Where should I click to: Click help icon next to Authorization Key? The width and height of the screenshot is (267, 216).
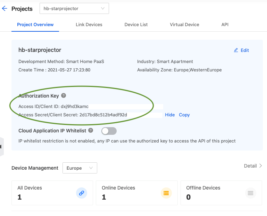tap(64, 95)
